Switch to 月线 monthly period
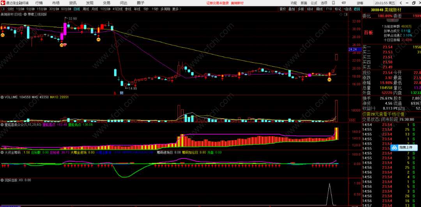The image size is (421, 207). tap(94, 9)
